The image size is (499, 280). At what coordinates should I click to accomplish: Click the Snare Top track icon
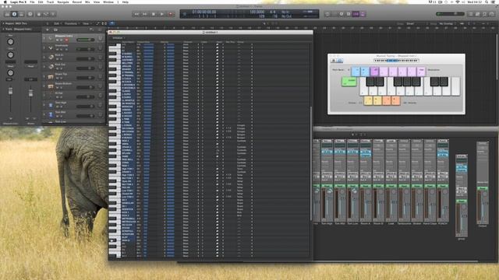(51, 76)
